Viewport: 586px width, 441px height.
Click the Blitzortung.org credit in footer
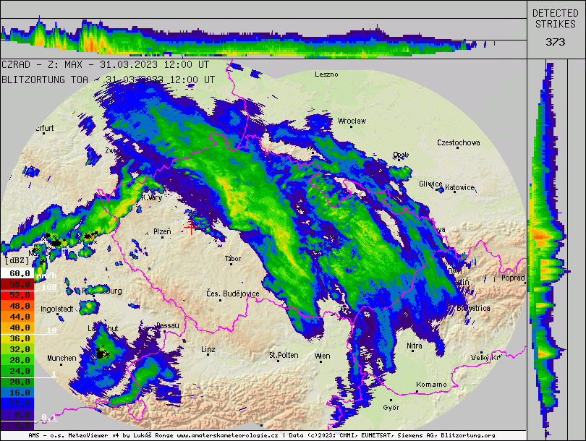pos(468,437)
